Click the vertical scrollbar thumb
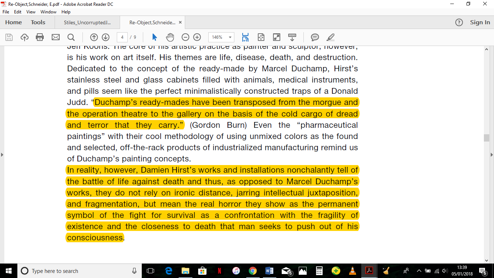The image size is (494, 278). click(486, 138)
